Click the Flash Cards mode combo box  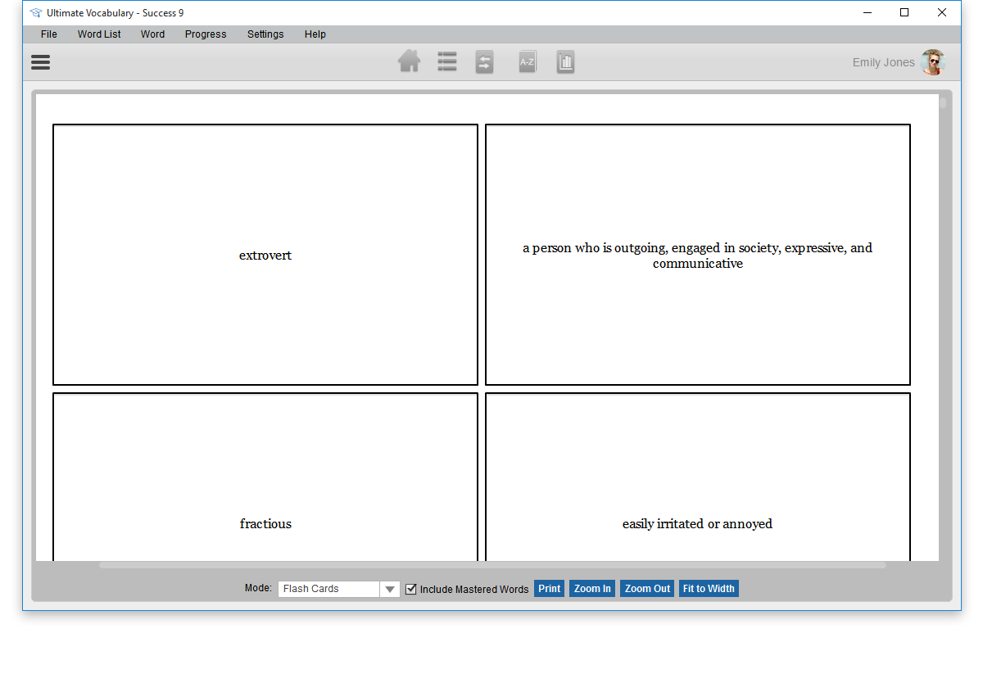pyautogui.click(x=328, y=589)
